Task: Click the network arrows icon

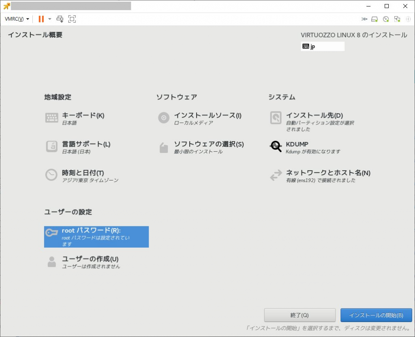Action: [x=276, y=175]
